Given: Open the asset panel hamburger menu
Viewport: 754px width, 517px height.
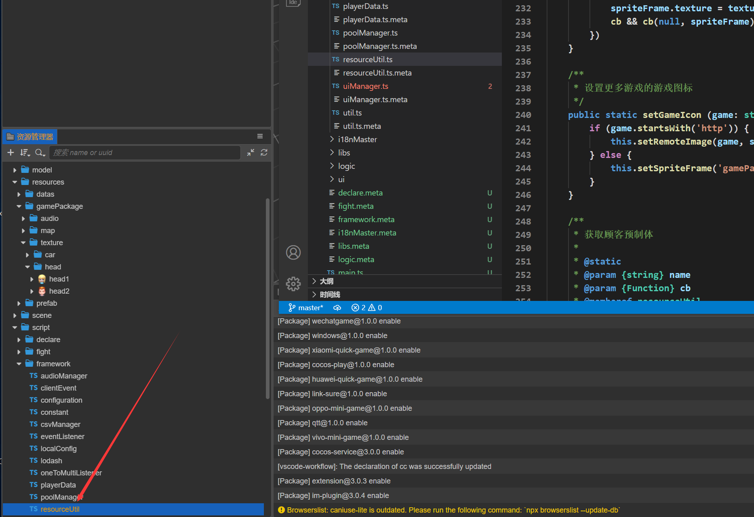Looking at the screenshot, I should [x=260, y=136].
